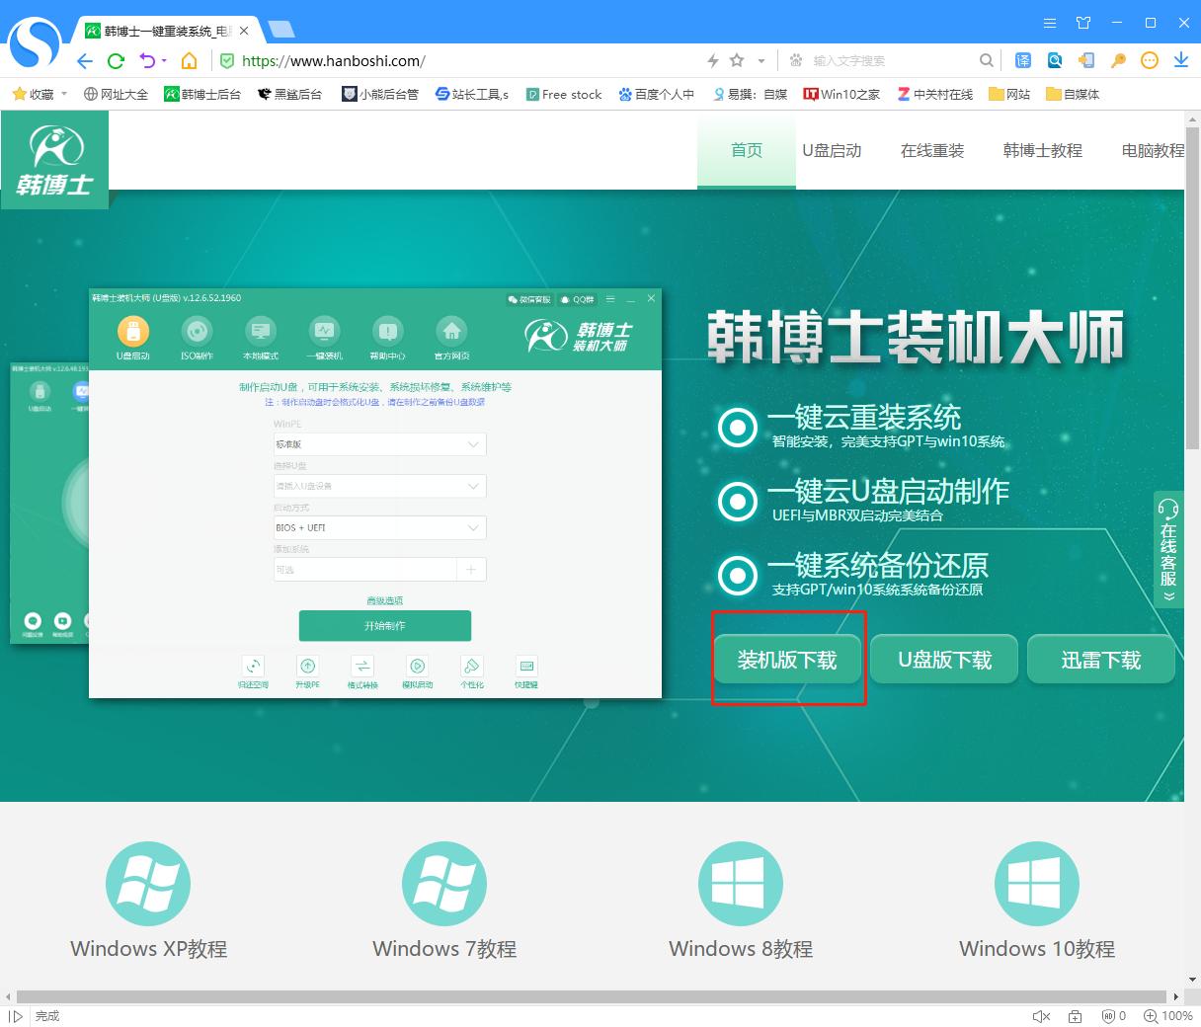The width and height of the screenshot is (1201, 1027).
Task: Launch 模拟启动 simulation
Action: click(417, 670)
